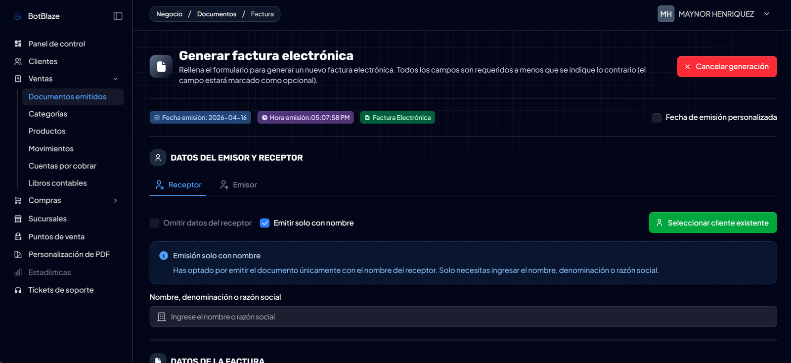Click the BotBlaze logo icon
Screen dimensions: 791x363
click(x=17, y=16)
